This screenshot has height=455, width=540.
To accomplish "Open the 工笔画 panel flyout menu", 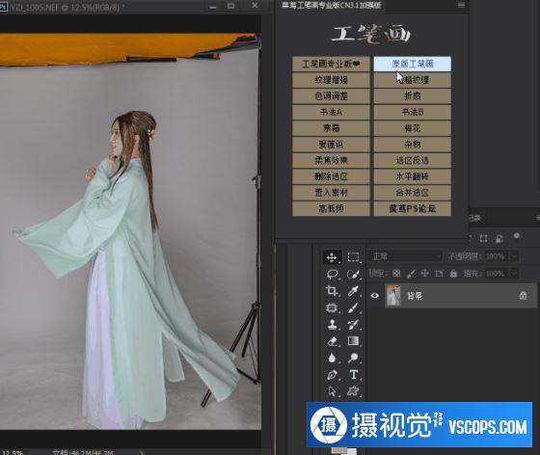I will point(461,5).
